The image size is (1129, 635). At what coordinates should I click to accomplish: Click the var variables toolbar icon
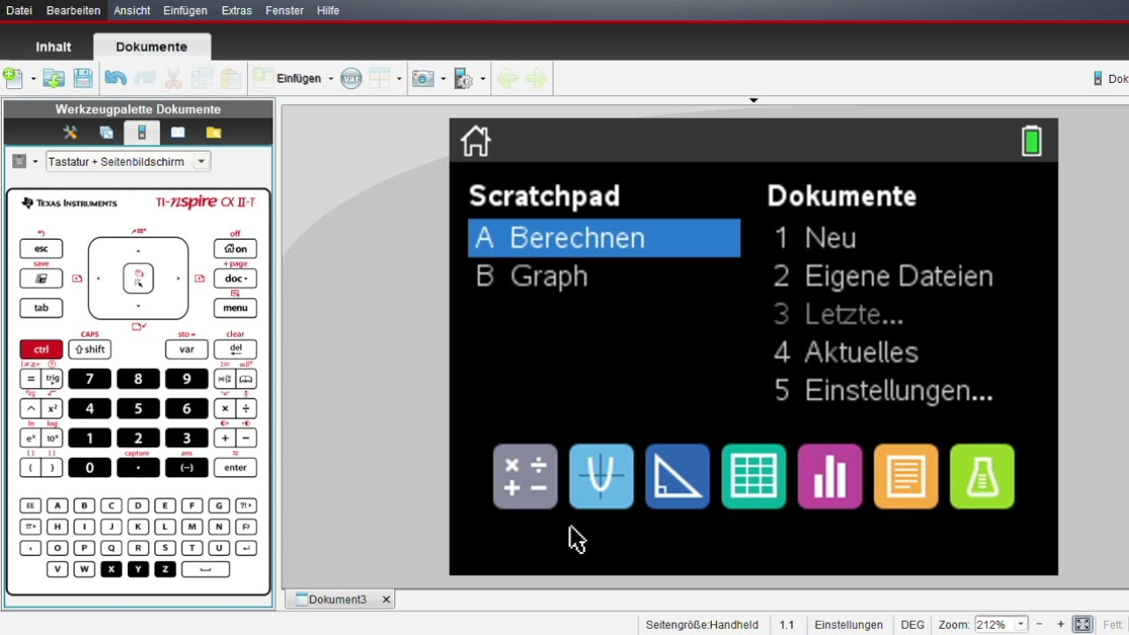[351, 78]
